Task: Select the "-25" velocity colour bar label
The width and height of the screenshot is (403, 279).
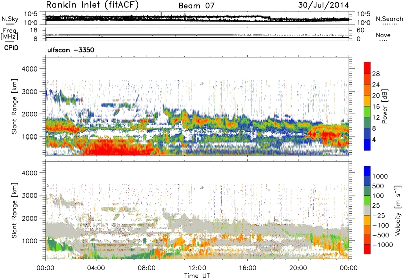Action: pyautogui.click(x=379, y=216)
